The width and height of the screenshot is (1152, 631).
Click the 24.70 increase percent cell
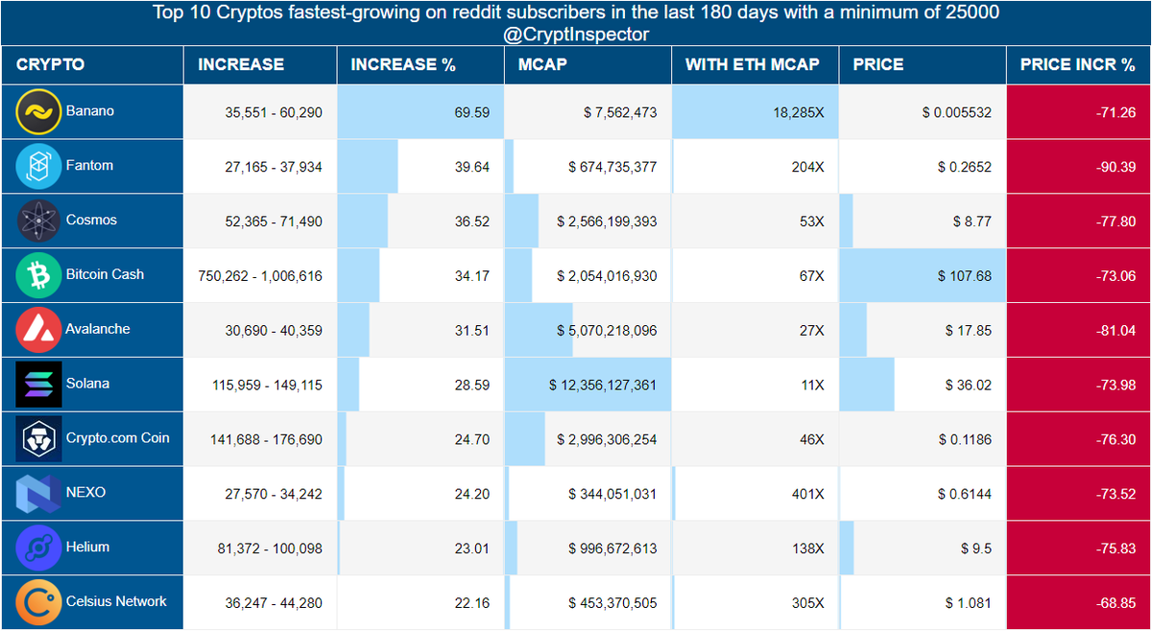click(420, 440)
